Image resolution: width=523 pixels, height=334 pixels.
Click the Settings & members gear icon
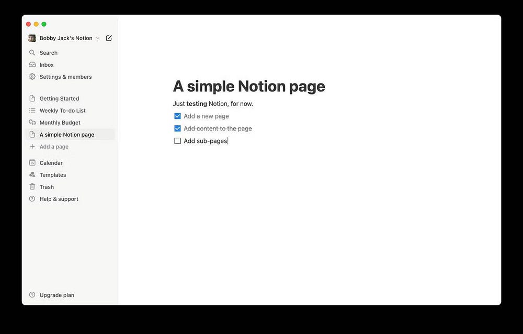point(32,77)
